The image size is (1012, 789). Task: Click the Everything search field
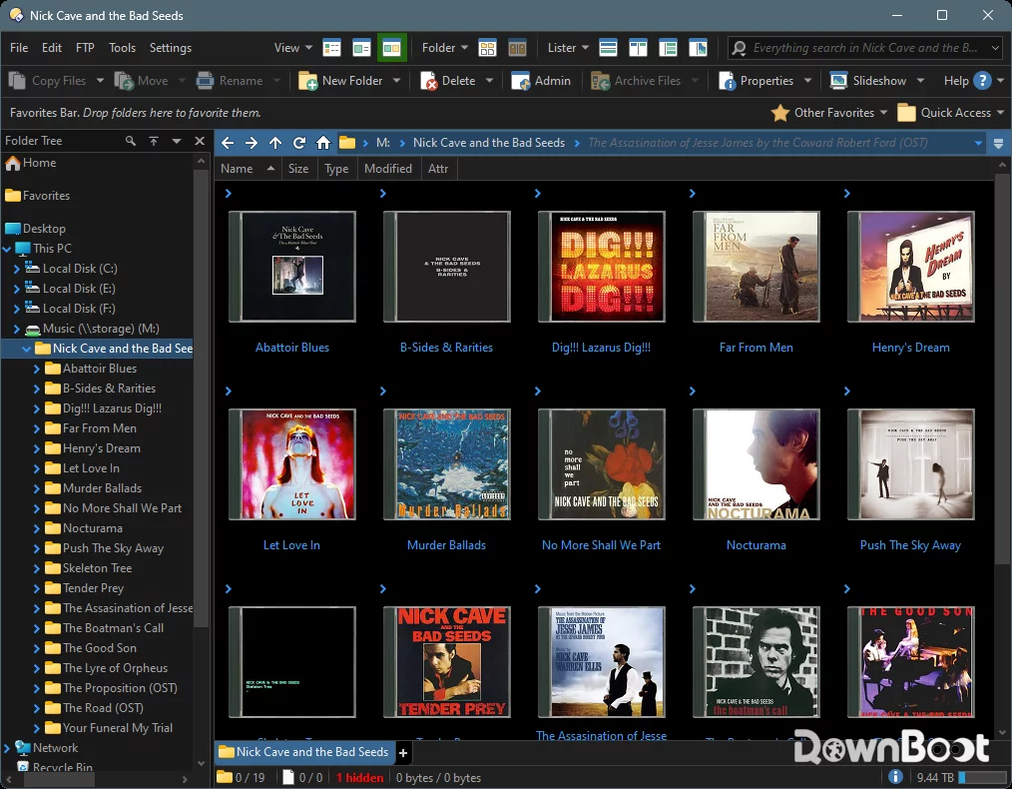click(x=865, y=48)
